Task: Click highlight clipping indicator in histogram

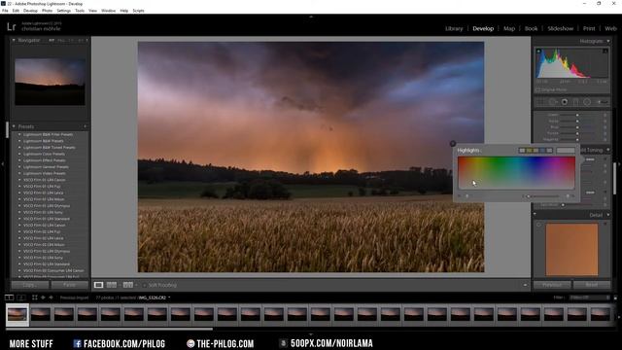Action: point(605,52)
